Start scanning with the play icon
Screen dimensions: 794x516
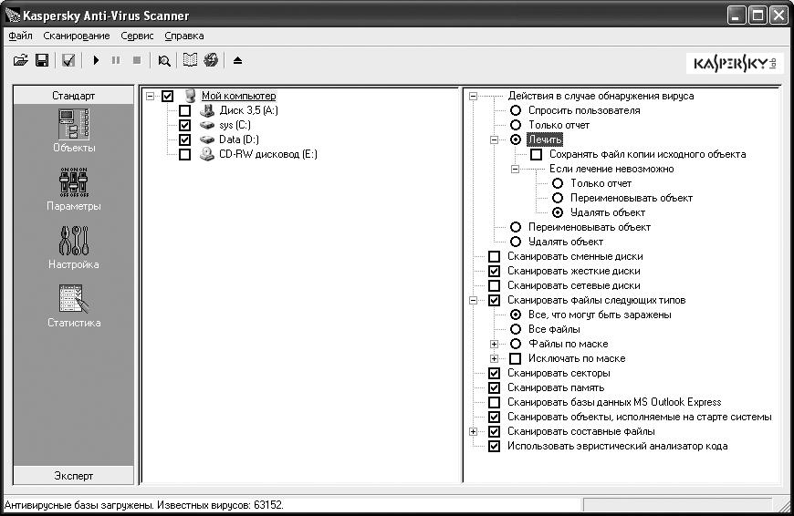click(96, 61)
